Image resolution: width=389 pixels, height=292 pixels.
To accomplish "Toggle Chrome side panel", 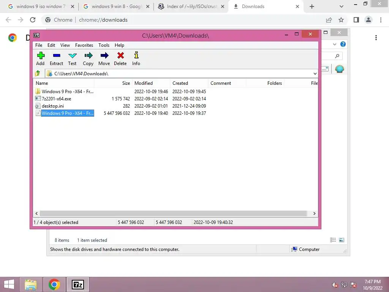I will 356,20.
